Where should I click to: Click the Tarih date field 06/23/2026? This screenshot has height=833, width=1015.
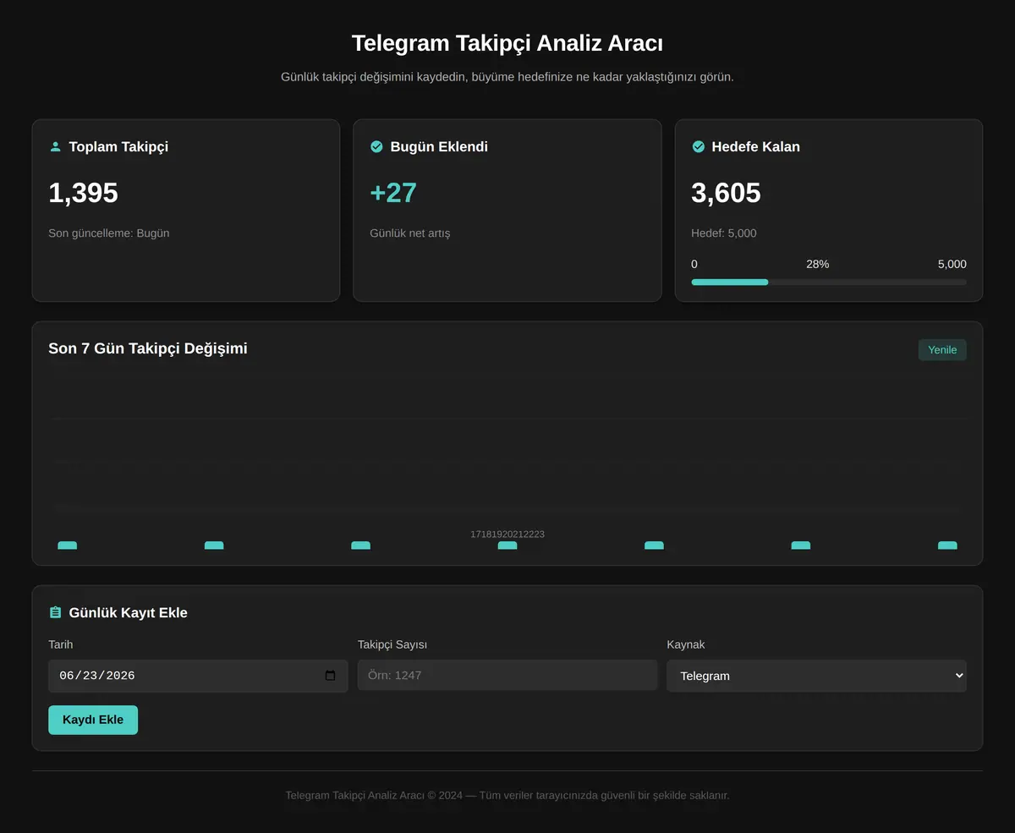(x=198, y=676)
